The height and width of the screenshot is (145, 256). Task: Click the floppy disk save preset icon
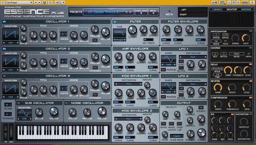tap(44, 2)
